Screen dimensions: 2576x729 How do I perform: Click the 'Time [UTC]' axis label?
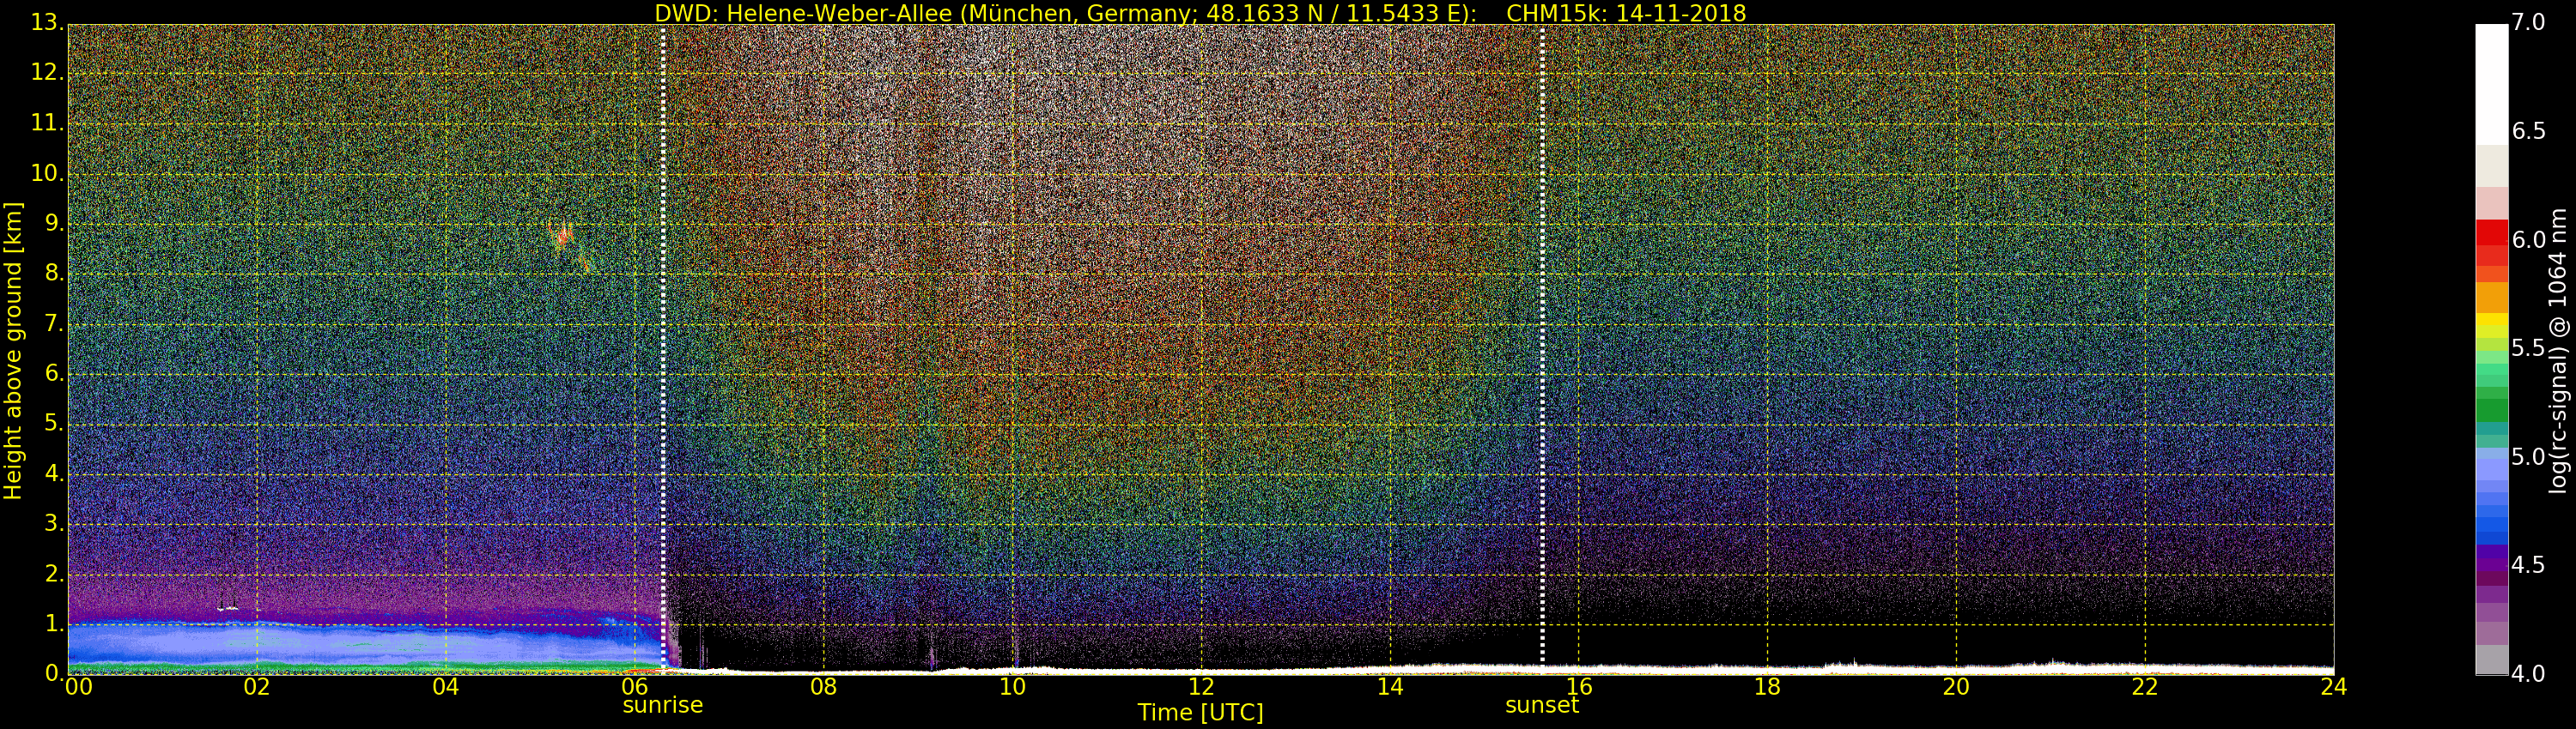[1200, 712]
